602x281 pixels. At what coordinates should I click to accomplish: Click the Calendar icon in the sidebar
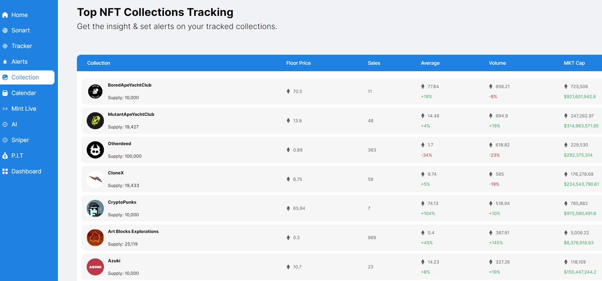pyautogui.click(x=5, y=93)
